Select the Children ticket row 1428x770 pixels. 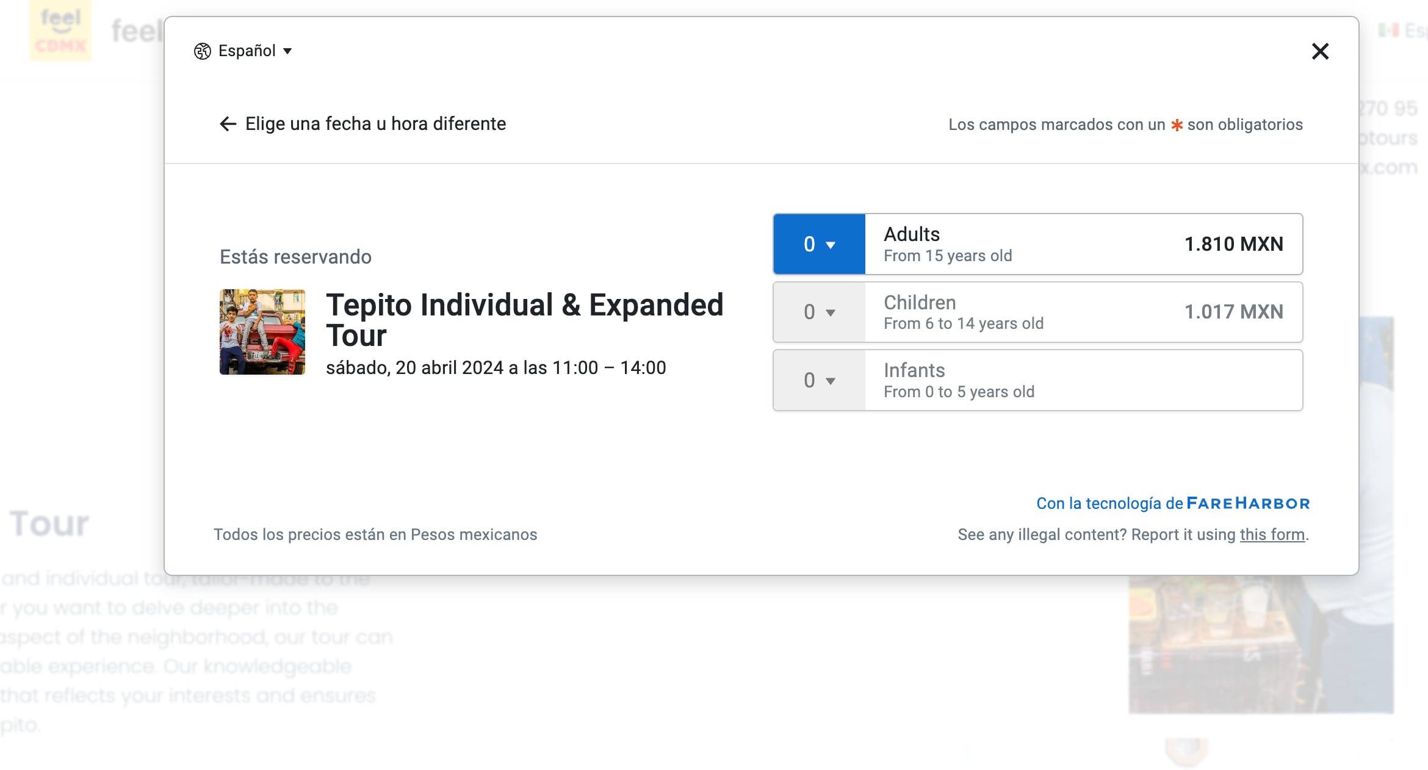1037,312
